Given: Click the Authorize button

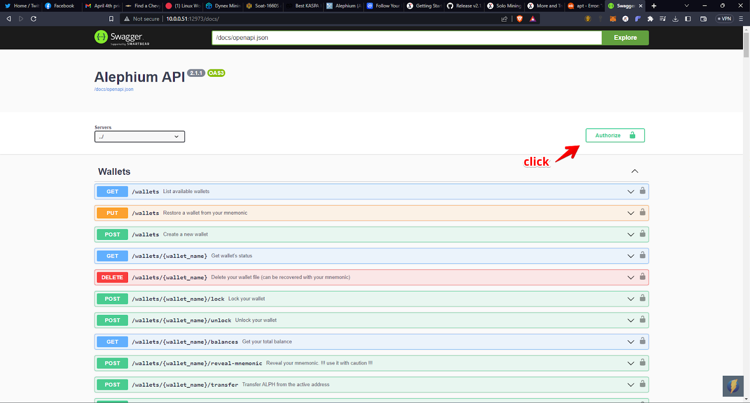Looking at the screenshot, I should click(615, 135).
